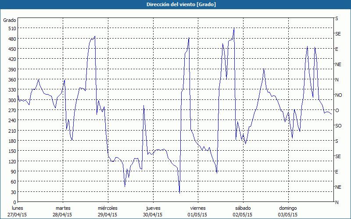Viewport: 351px width, 219px height.
Task: Select the "jueves 30/04/15" date label
Action: [x=153, y=212]
